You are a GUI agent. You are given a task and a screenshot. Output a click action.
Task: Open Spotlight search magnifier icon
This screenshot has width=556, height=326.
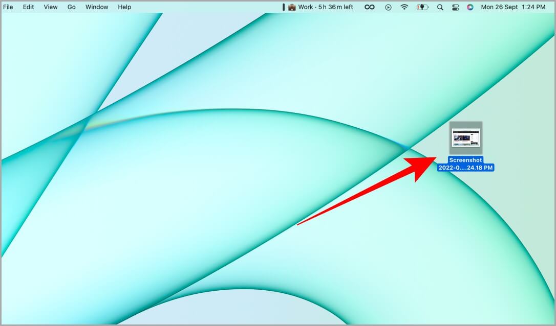(x=440, y=7)
